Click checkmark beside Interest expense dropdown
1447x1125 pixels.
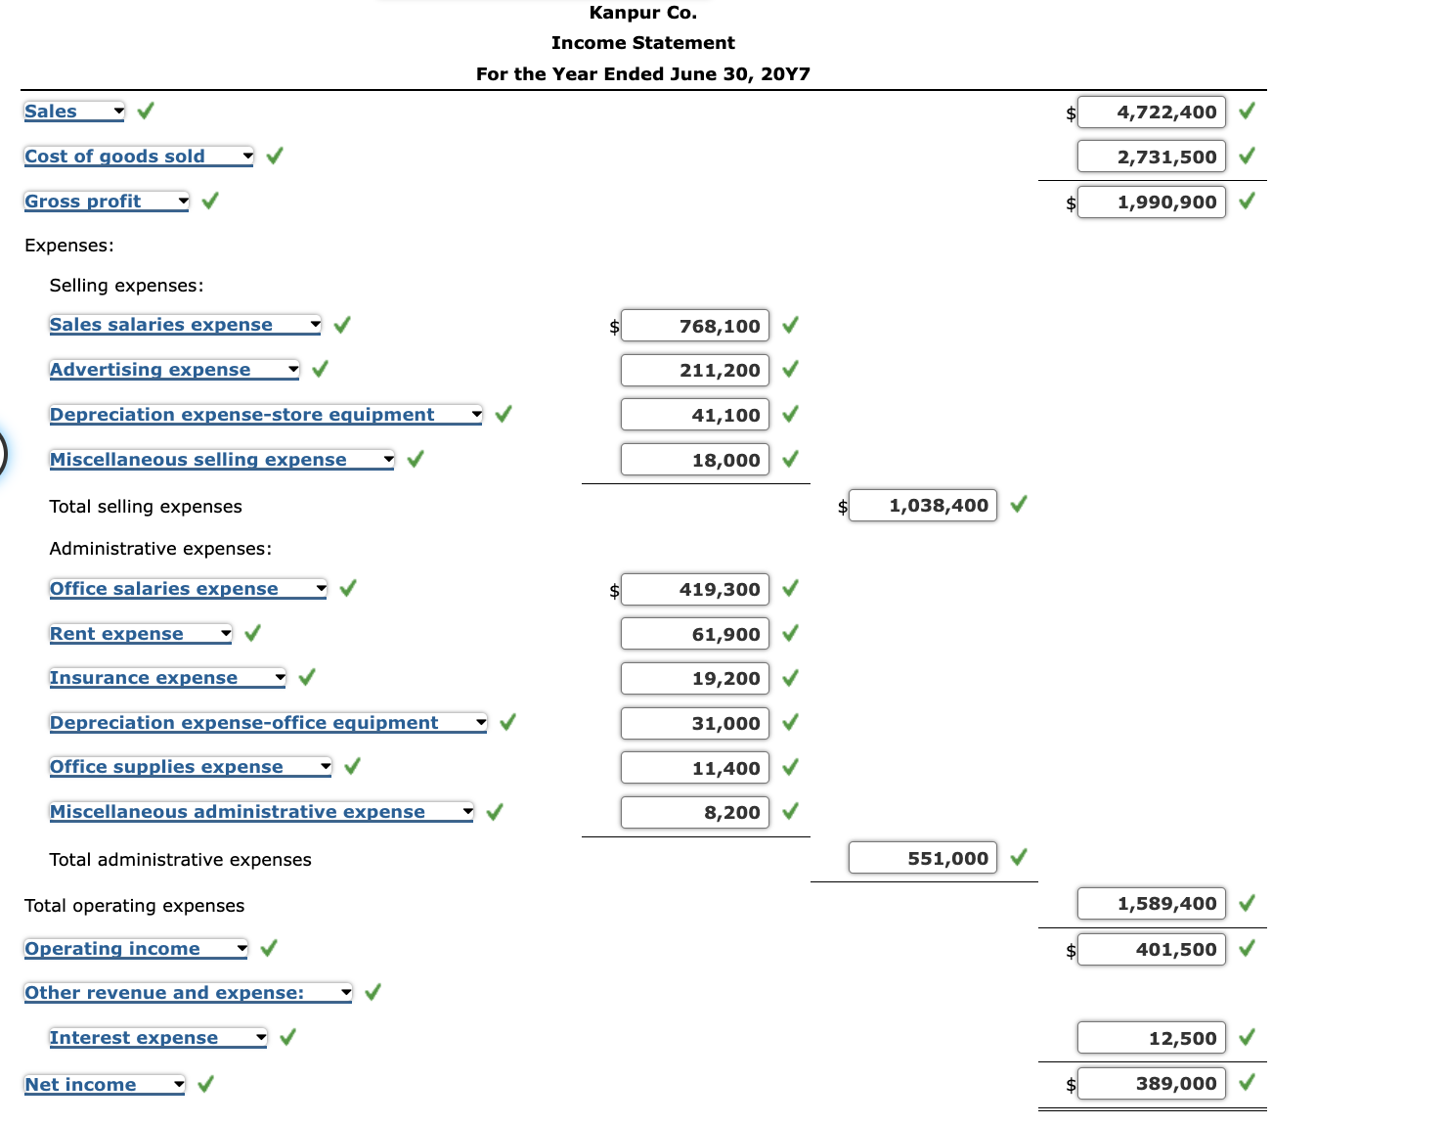[x=288, y=1037]
